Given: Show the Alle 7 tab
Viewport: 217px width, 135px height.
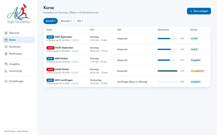Looking at the screenshot, I should (x=80, y=21).
